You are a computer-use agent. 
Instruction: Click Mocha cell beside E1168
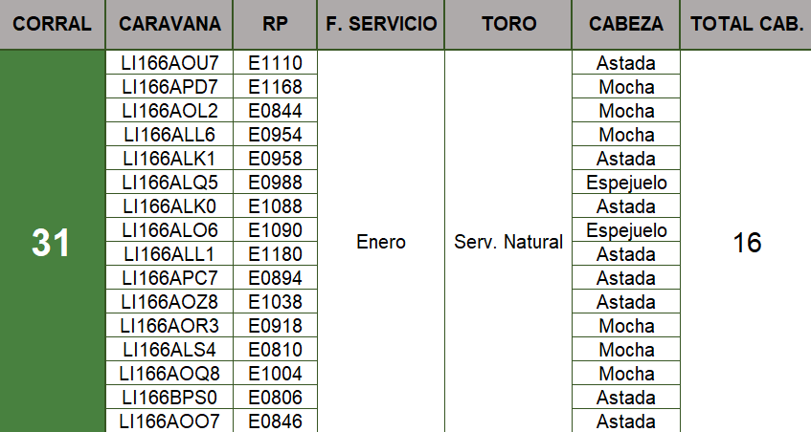(x=625, y=87)
